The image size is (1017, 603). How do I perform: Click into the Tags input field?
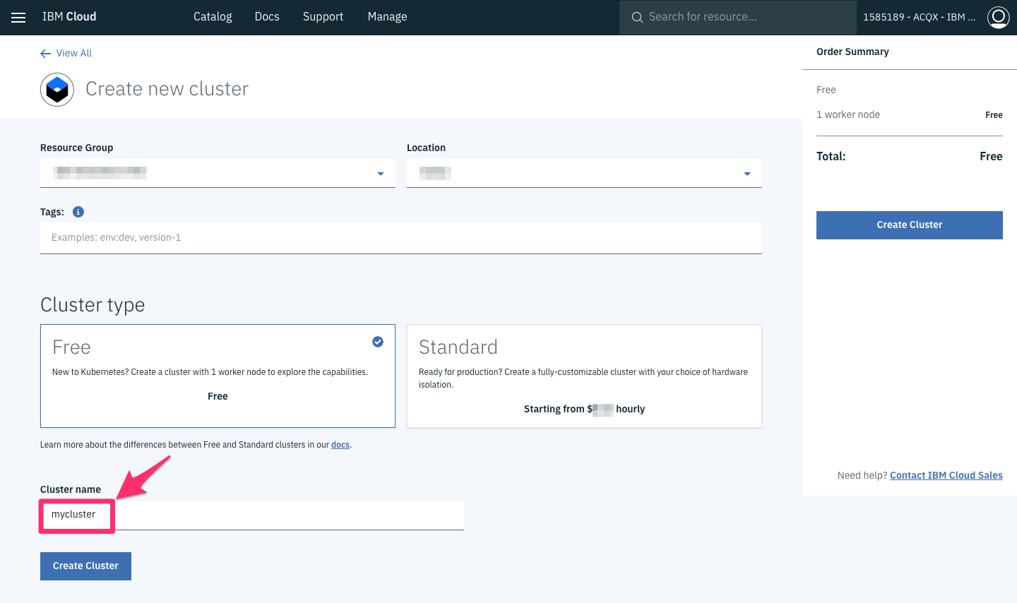click(401, 238)
